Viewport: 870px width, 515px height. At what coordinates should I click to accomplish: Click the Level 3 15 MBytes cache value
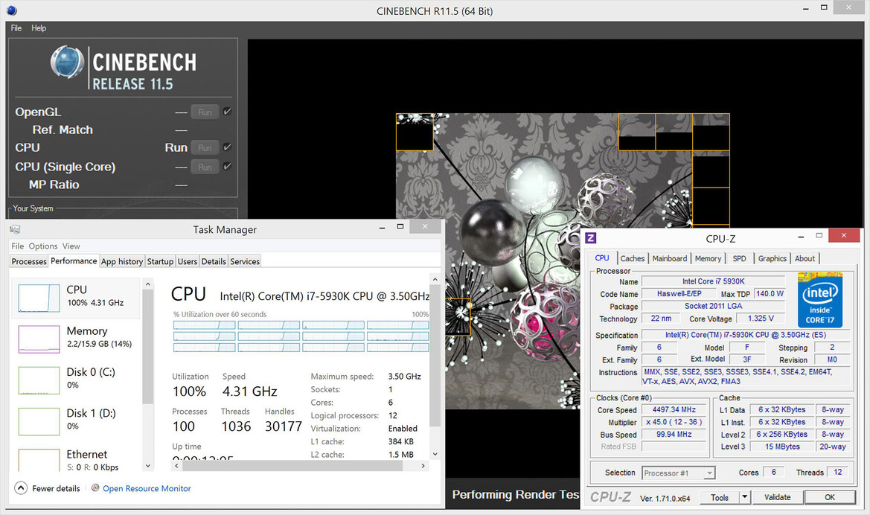782,447
